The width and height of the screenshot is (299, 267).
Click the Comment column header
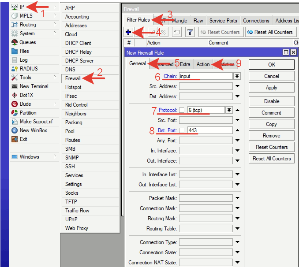[x=250, y=43]
